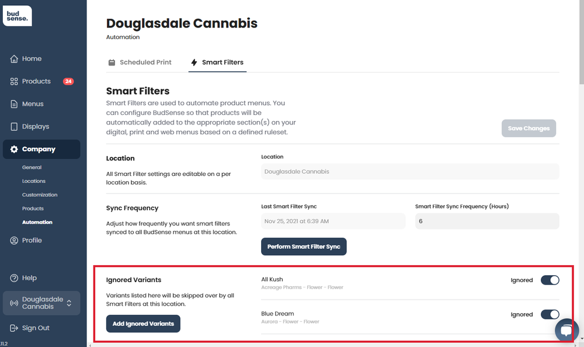Screen dimensions: 584x347
Task: Click the Displays tablet icon
Action: [14, 127]
